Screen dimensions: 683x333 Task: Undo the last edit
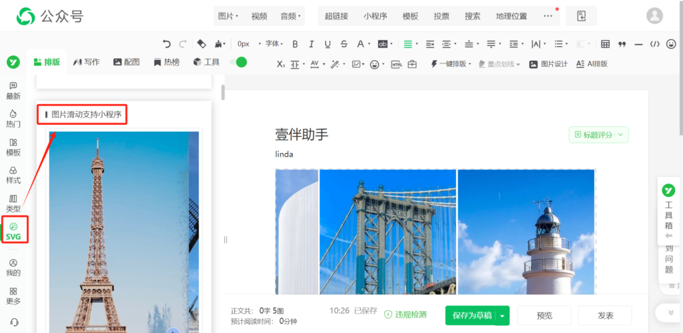tap(166, 43)
